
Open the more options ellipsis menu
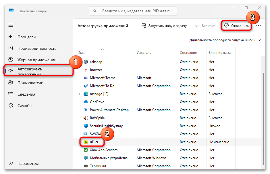coord(258,25)
